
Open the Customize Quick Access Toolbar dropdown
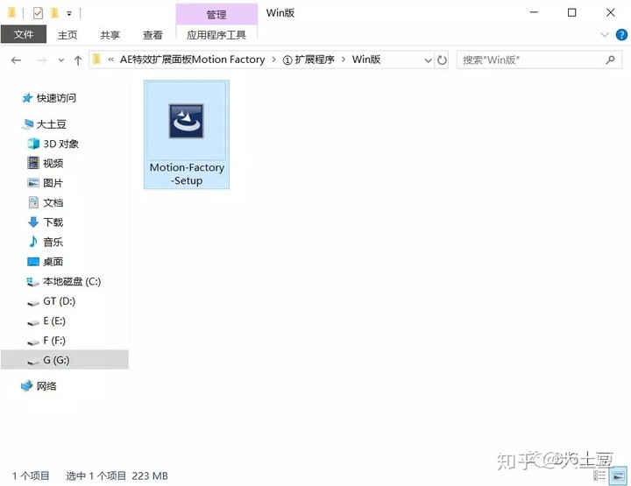click(x=69, y=14)
